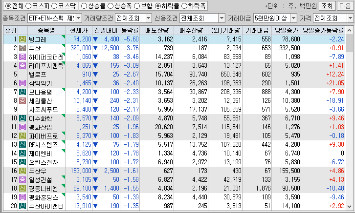The image size is (355, 213).
Task: Select the 코스닥 radio button
Action: [x=54, y=6]
